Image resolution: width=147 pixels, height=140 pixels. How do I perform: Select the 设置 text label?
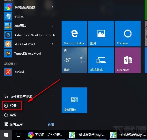pyautogui.click(x=13, y=106)
